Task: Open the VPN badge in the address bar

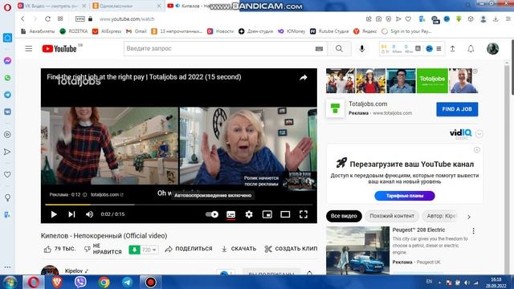Action: point(80,19)
